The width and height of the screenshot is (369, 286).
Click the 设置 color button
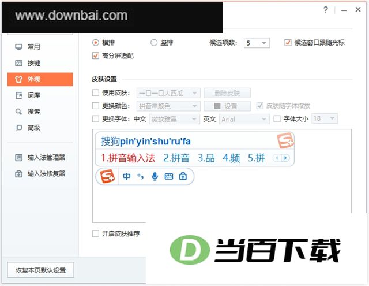[227, 106]
